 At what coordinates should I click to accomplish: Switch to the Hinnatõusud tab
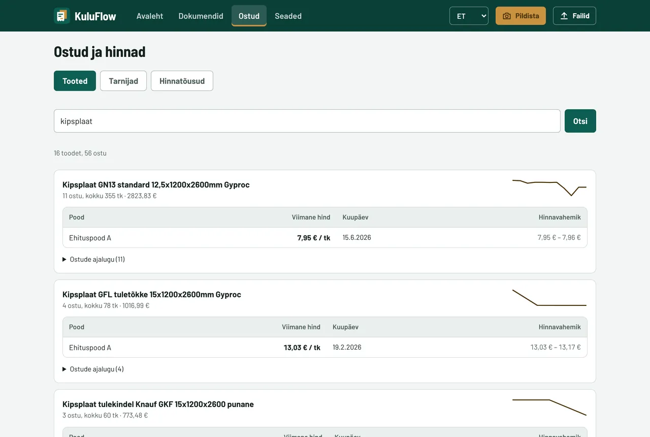(x=182, y=81)
